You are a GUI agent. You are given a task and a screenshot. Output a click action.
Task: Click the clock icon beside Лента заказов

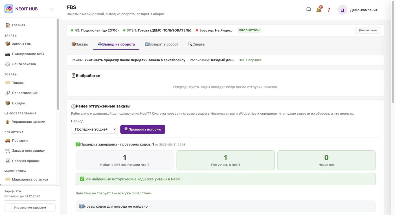click(8, 64)
